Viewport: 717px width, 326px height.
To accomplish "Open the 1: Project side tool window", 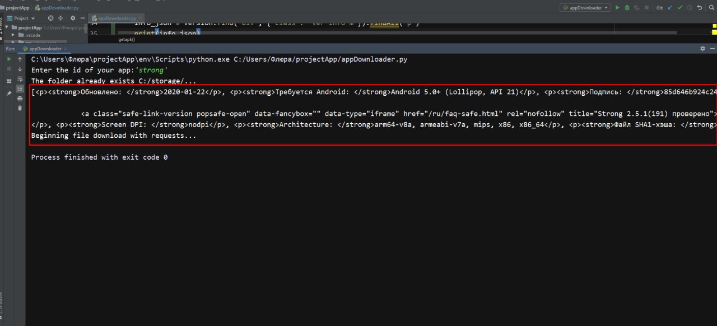I will 2,28.
